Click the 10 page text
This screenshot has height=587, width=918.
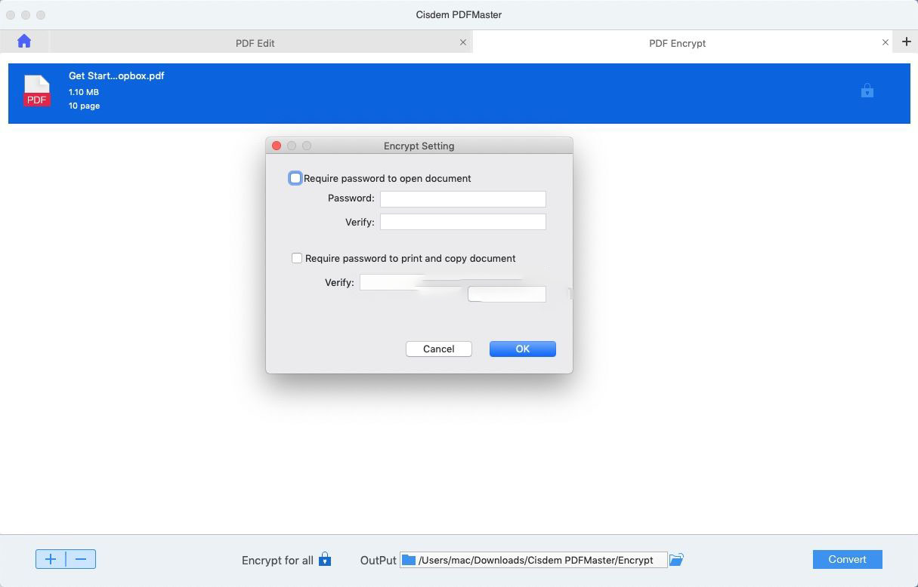point(84,106)
